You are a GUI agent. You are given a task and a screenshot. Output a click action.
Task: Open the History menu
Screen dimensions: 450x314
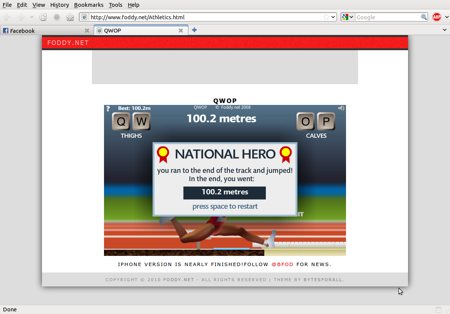(59, 5)
